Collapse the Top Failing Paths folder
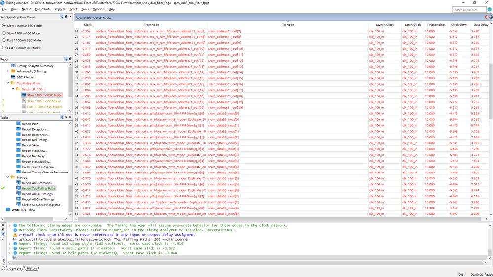Viewport: 493px width, 277px height. [8, 83]
